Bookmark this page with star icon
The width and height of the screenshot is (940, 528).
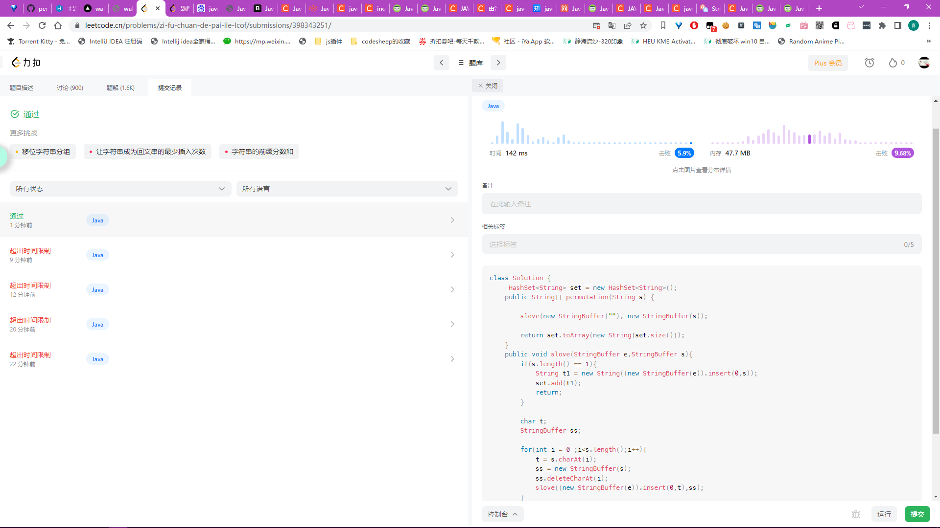click(x=643, y=25)
